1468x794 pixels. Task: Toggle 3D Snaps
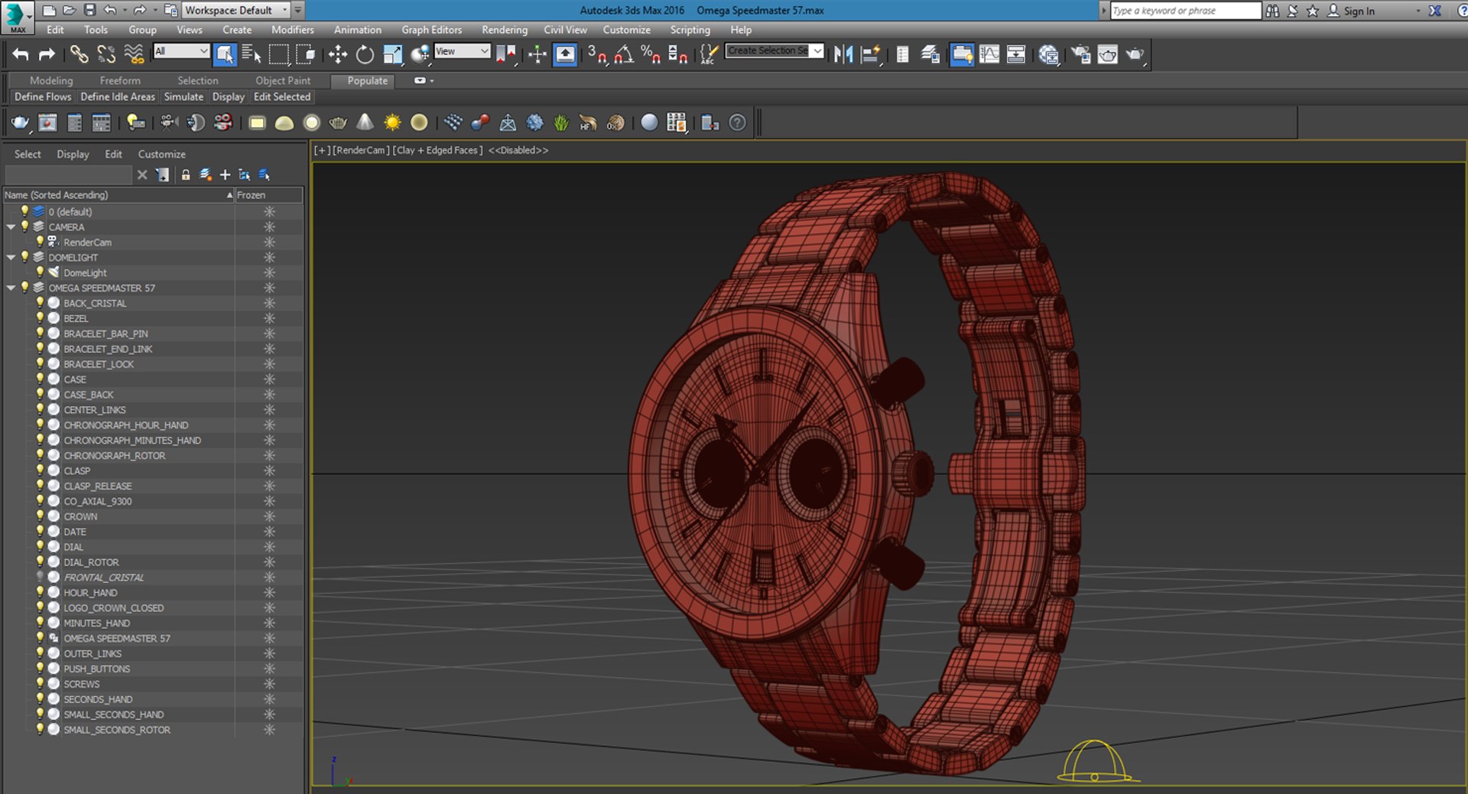click(x=597, y=54)
